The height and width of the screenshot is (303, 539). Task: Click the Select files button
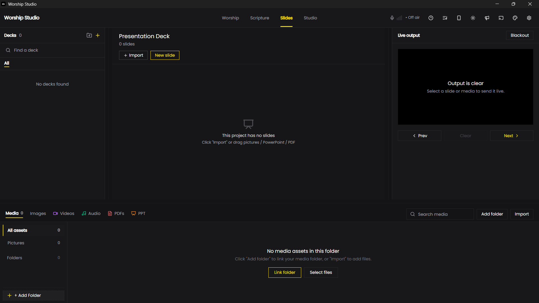pyautogui.click(x=321, y=272)
